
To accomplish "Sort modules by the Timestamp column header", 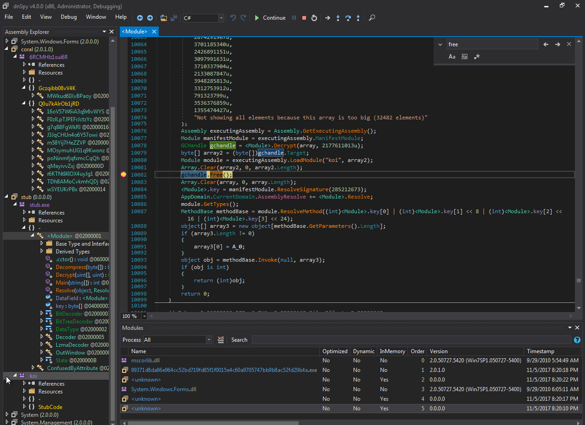I will [540, 351].
